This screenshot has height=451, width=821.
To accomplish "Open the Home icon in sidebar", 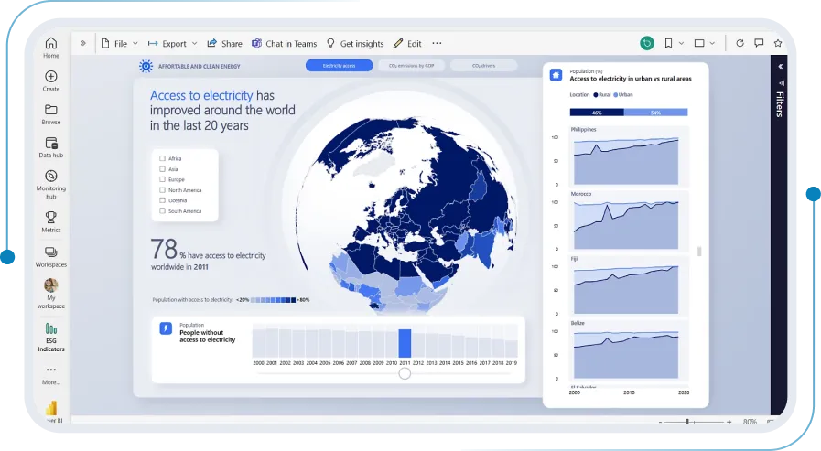I will coord(50,43).
